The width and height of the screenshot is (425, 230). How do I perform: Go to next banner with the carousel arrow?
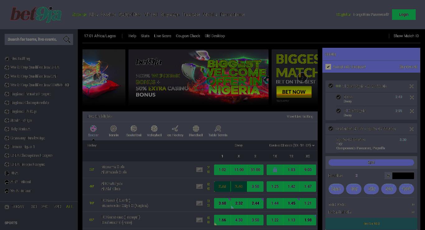click(x=302, y=77)
